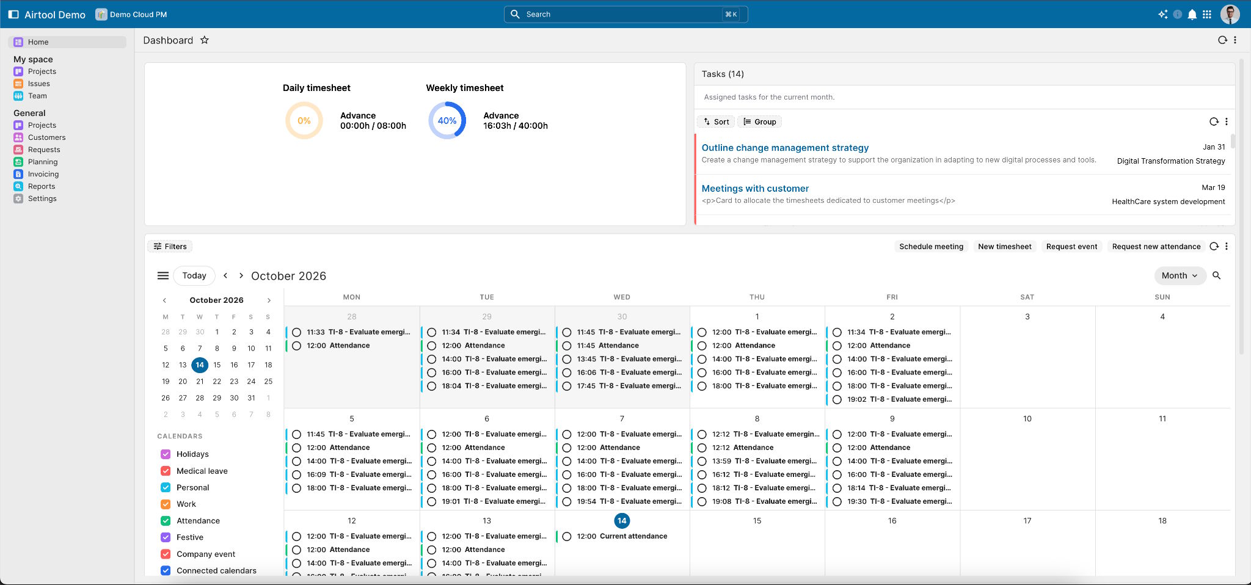Go to previous month in main calendar
This screenshot has width=1251, height=585.
[x=225, y=275]
